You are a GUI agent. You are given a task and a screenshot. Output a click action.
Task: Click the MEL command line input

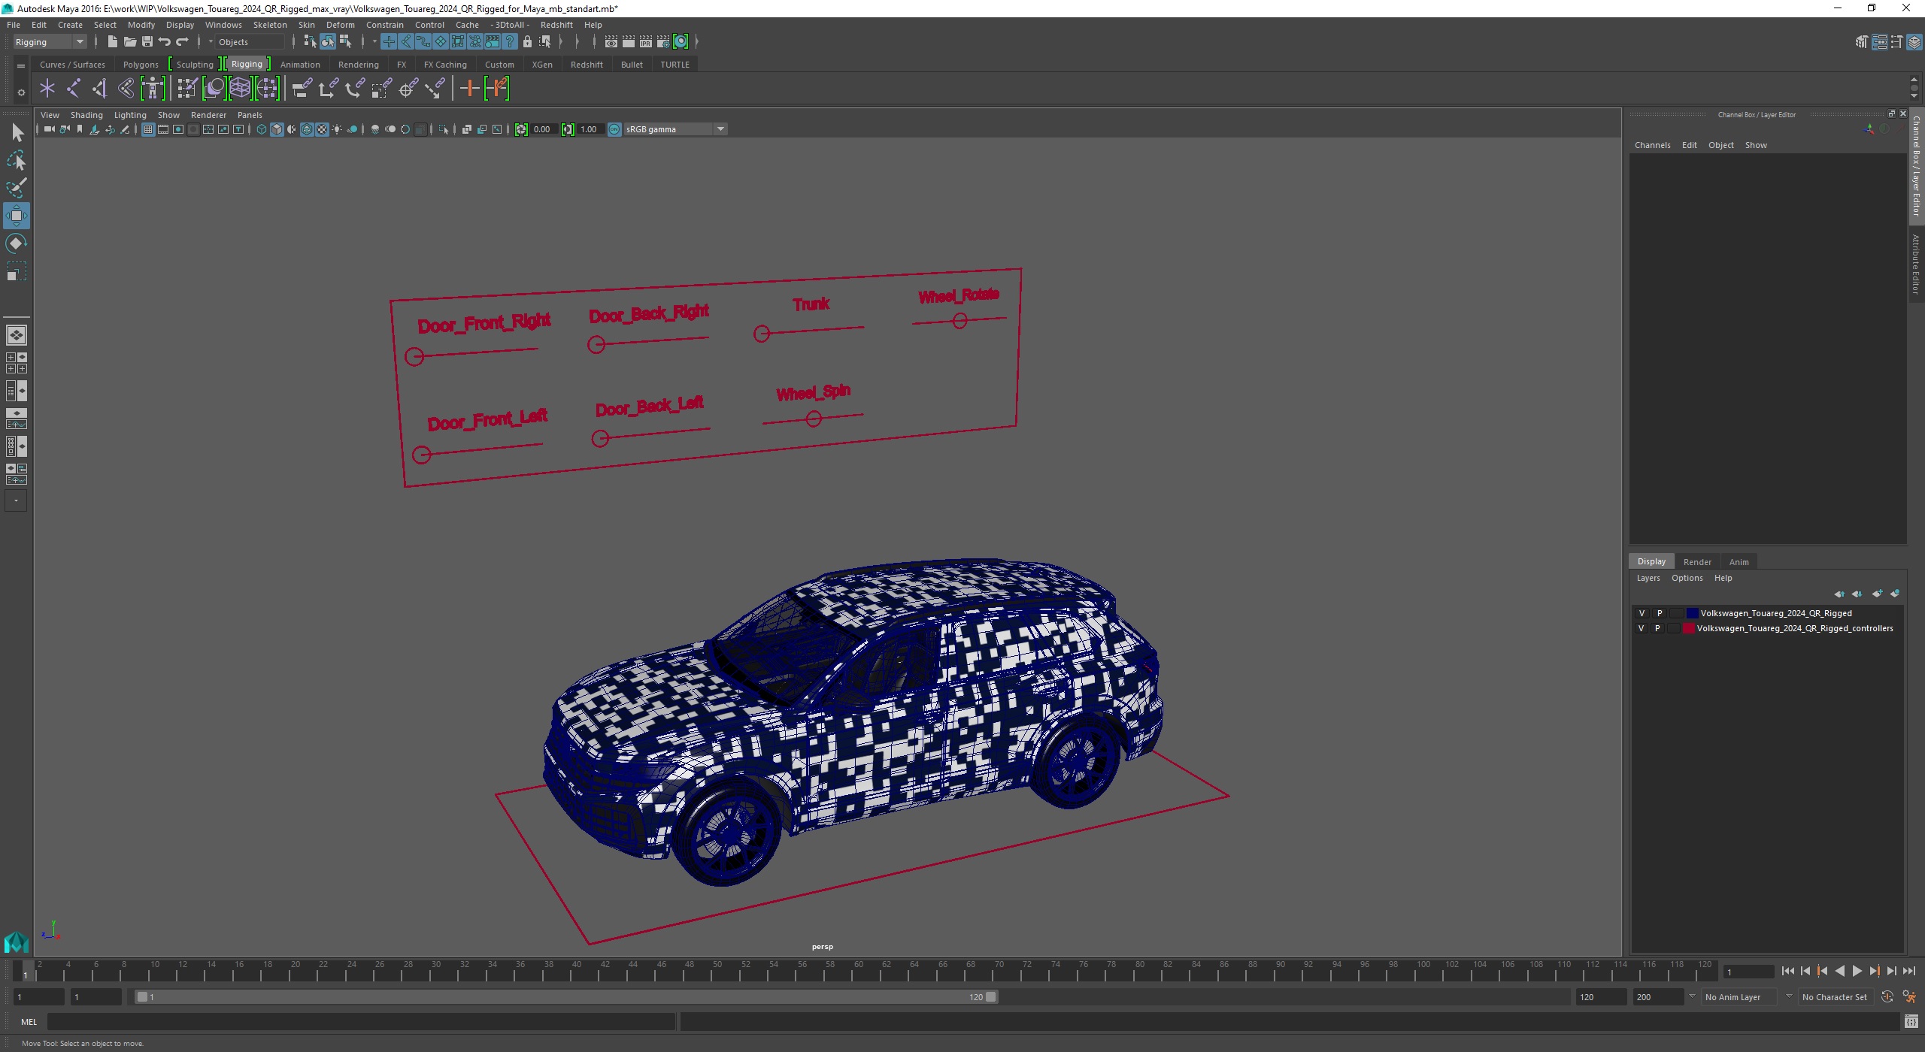tap(361, 1022)
